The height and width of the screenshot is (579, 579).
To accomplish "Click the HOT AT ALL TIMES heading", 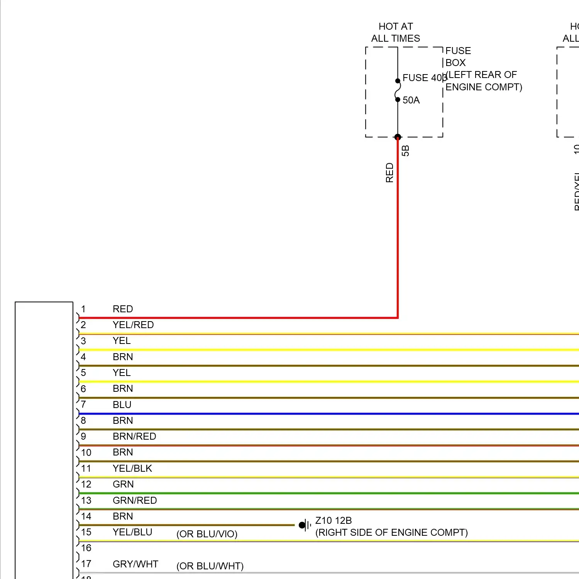I will point(396,32).
